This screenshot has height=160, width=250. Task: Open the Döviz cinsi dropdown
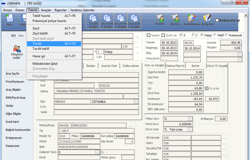[x=190, y=129]
